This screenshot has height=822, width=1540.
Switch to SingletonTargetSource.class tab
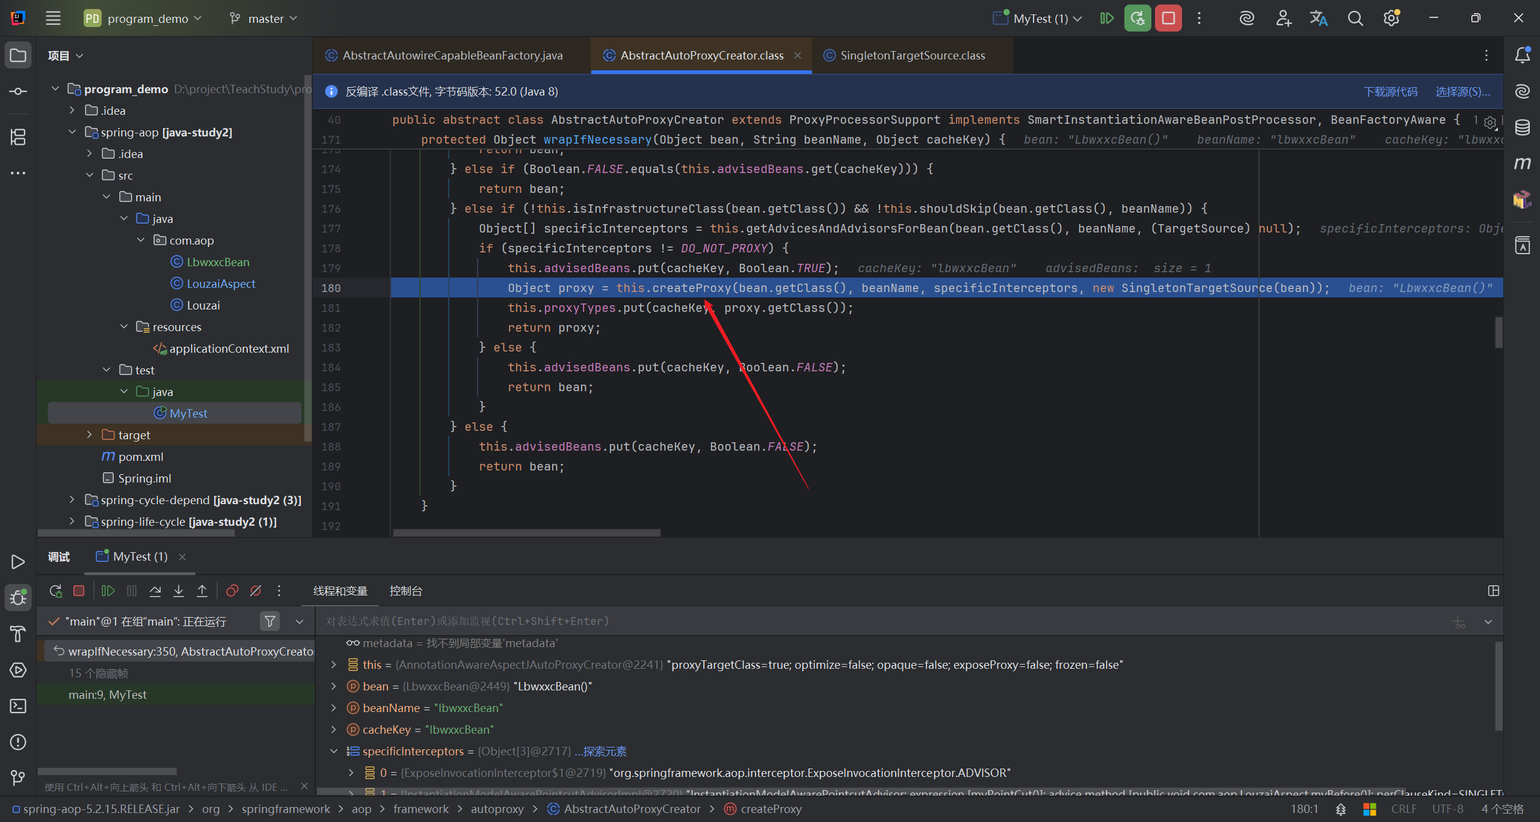click(912, 55)
